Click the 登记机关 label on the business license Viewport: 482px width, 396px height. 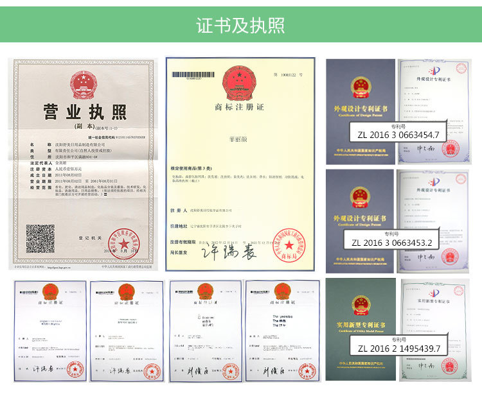pyautogui.click(x=90, y=238)
